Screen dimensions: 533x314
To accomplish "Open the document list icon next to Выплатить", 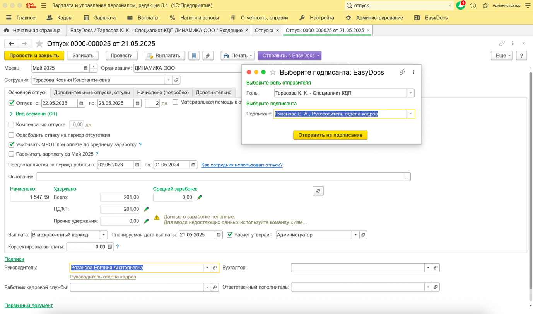I will click(194, 56).
